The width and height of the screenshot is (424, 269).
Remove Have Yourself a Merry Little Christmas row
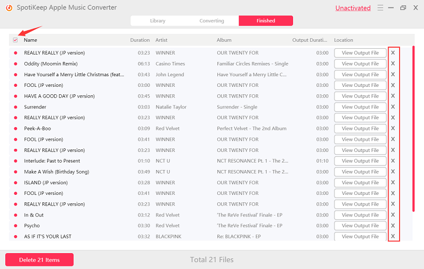(393, 74)
